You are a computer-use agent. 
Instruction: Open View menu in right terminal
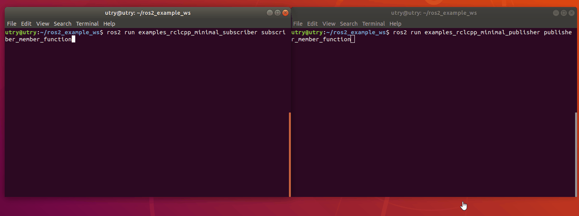[x=329, y=24]
